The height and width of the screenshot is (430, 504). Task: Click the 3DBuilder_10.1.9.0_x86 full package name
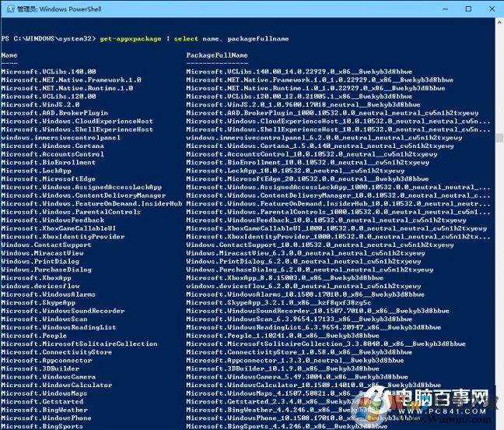pos(283,368)
